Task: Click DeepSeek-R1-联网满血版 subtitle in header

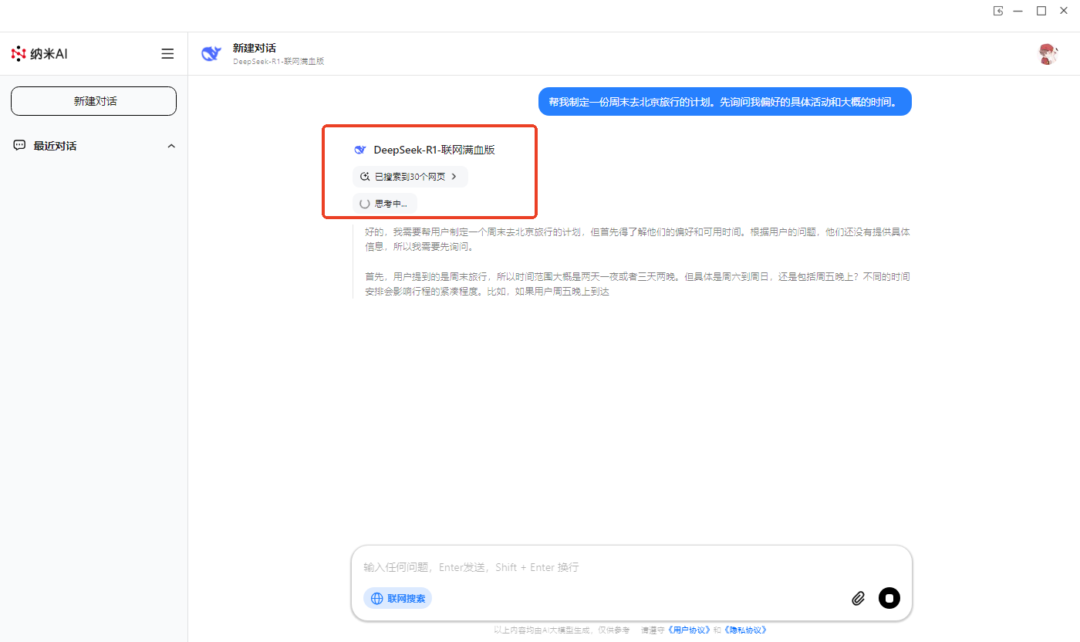Action: click(x=278, y=61)
